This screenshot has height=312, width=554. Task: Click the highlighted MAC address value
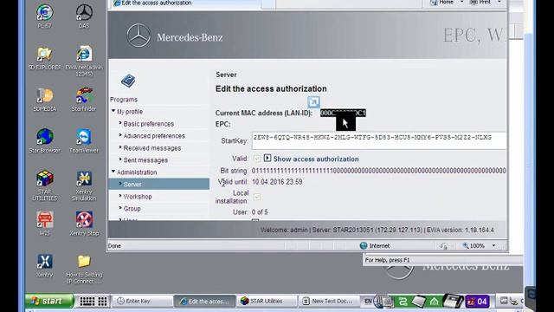(x=343, y=113)
